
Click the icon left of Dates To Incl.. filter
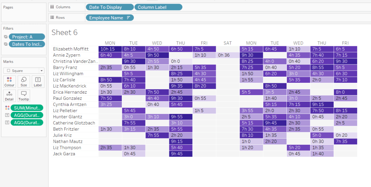(6, 44)
